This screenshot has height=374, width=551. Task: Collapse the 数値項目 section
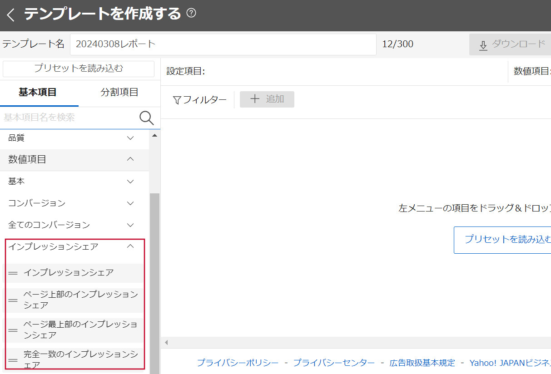(130, 159)
